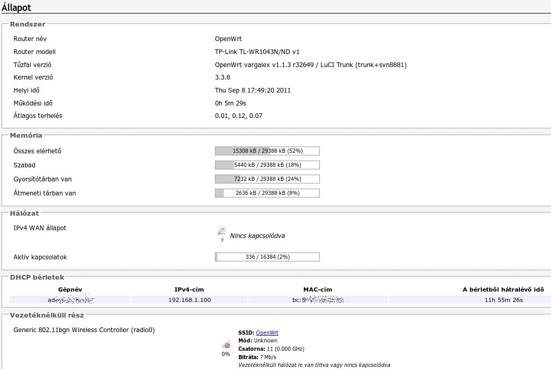This screenshot has height=369, width=551.
Task: Click the Vezetéknélküli rész section title
Action: (x=47, y=315)
